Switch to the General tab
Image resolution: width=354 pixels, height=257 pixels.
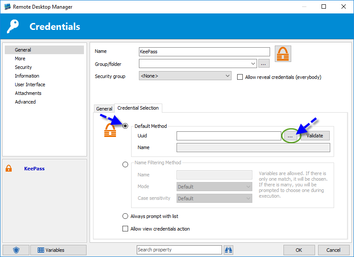[x=104, y=109]
